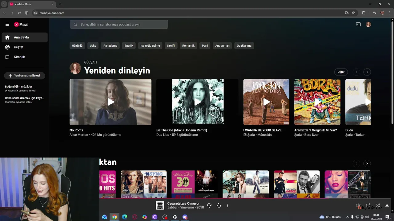This screenshot has width=394, height=221.
Task: Open Opera from the taskbar
Action: [x=135, y=217]
